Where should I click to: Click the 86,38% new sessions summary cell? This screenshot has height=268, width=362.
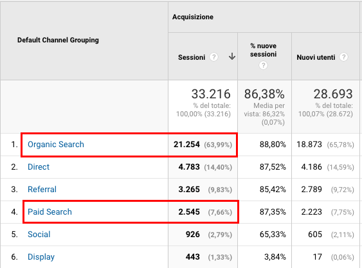[264, 107]
